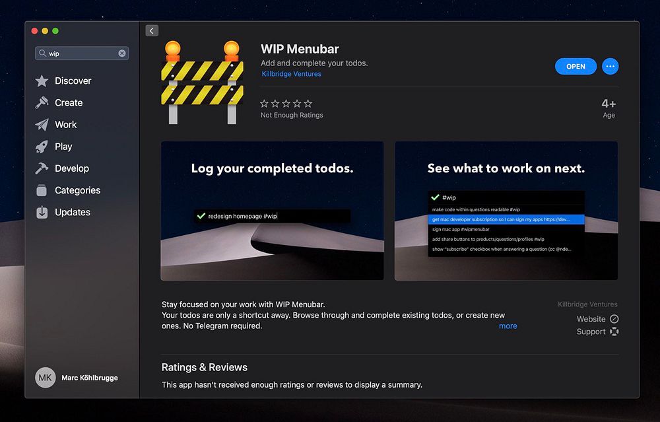This screenshot has height=422, width=660.
Task: Focus the search field containing wip
Action: click(x=82, y=53)
